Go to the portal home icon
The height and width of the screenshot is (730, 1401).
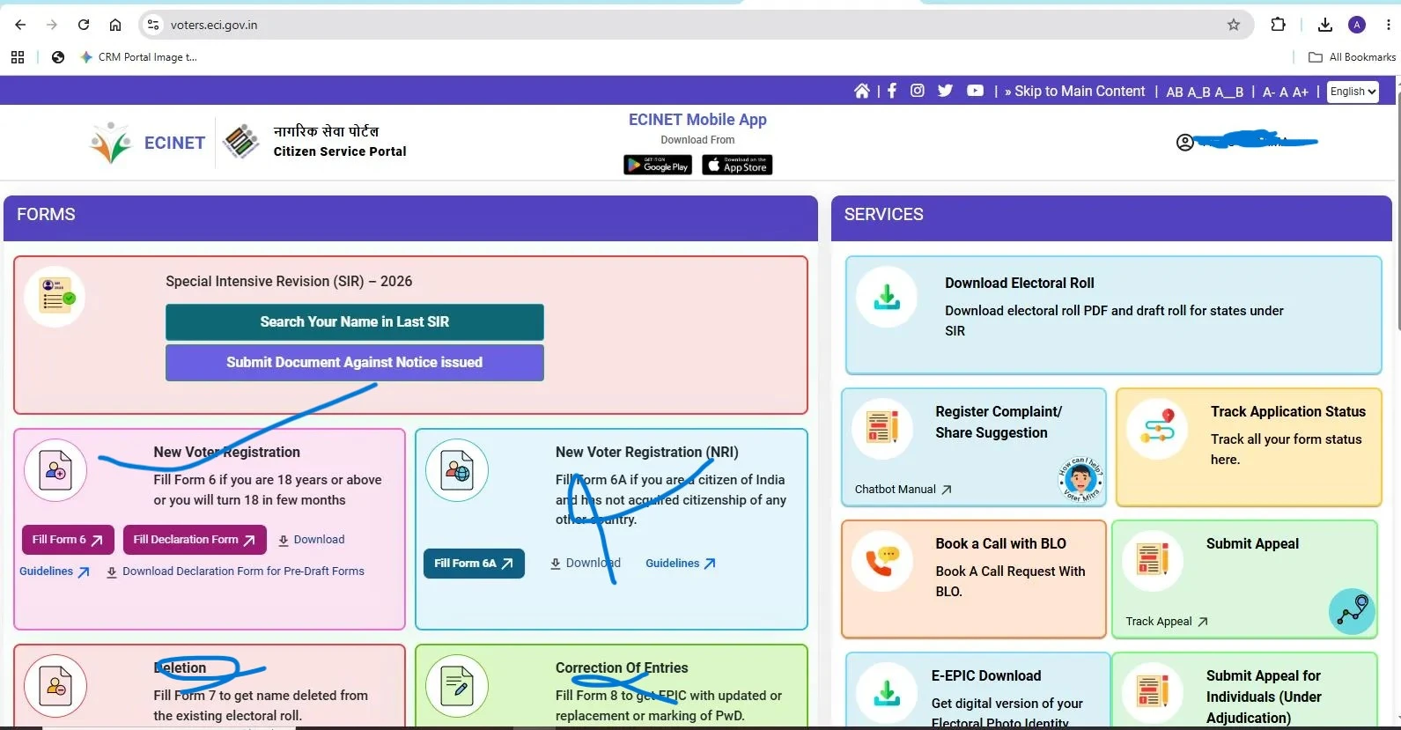click(861, 91)
